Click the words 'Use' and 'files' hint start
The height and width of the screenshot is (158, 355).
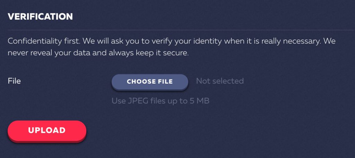point(118,101)
